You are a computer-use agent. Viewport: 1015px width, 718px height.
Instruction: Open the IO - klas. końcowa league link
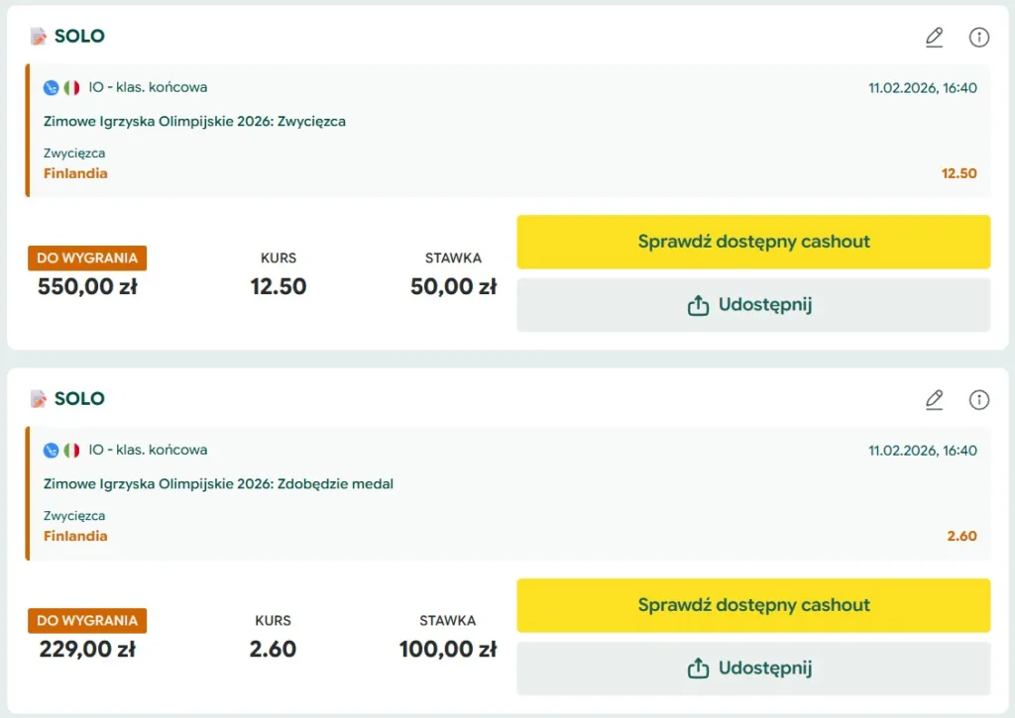point(147,87)
